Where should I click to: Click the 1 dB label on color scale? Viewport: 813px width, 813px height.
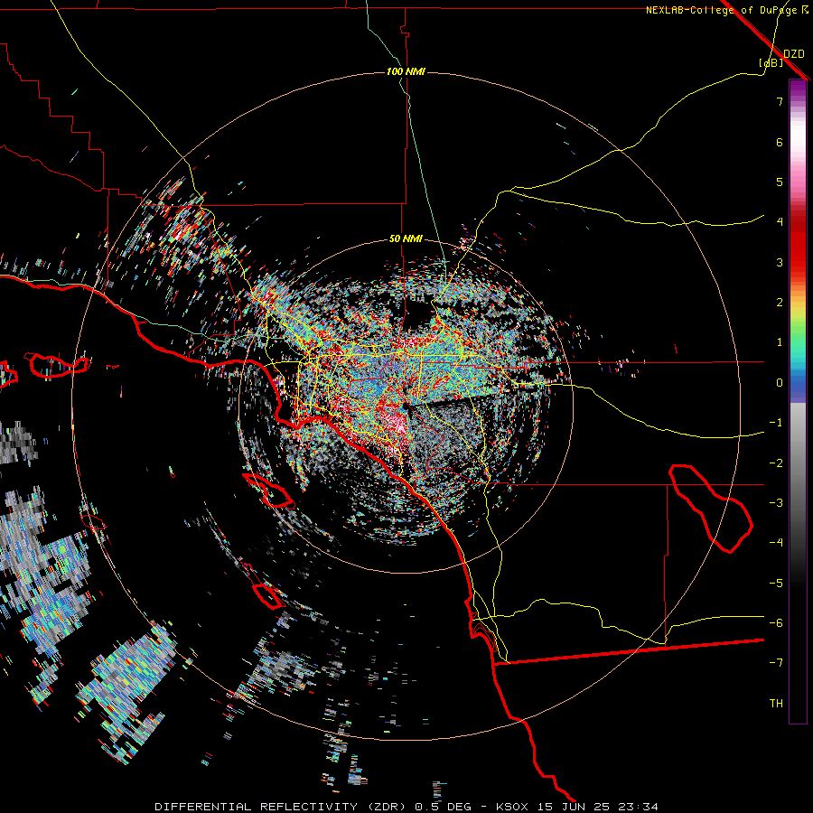(780, 342)
